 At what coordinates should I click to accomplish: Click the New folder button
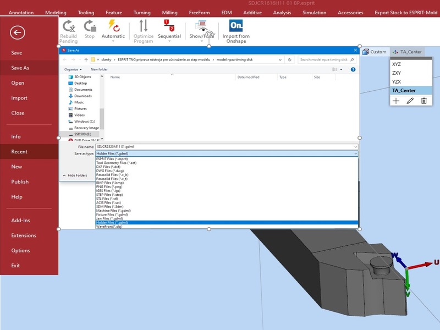[99, 69]
